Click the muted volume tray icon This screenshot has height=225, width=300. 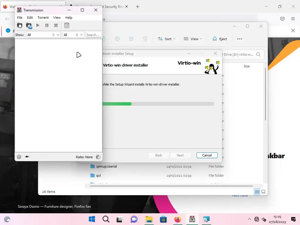pyautogui.click(x=264, y=219)
